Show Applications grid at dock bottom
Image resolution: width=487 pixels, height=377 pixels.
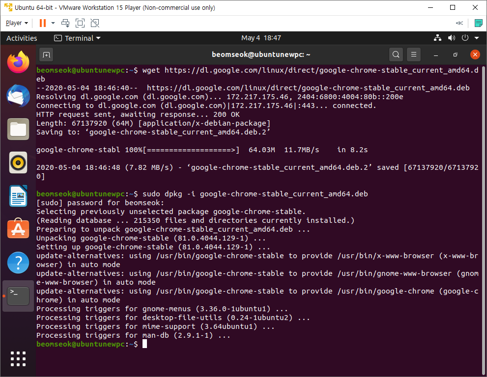pyautogui.click(x=18, y=359)
